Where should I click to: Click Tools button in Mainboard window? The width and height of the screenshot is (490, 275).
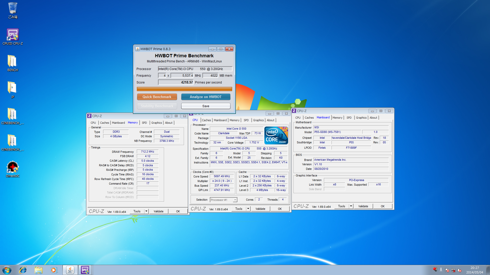(341, 206)
